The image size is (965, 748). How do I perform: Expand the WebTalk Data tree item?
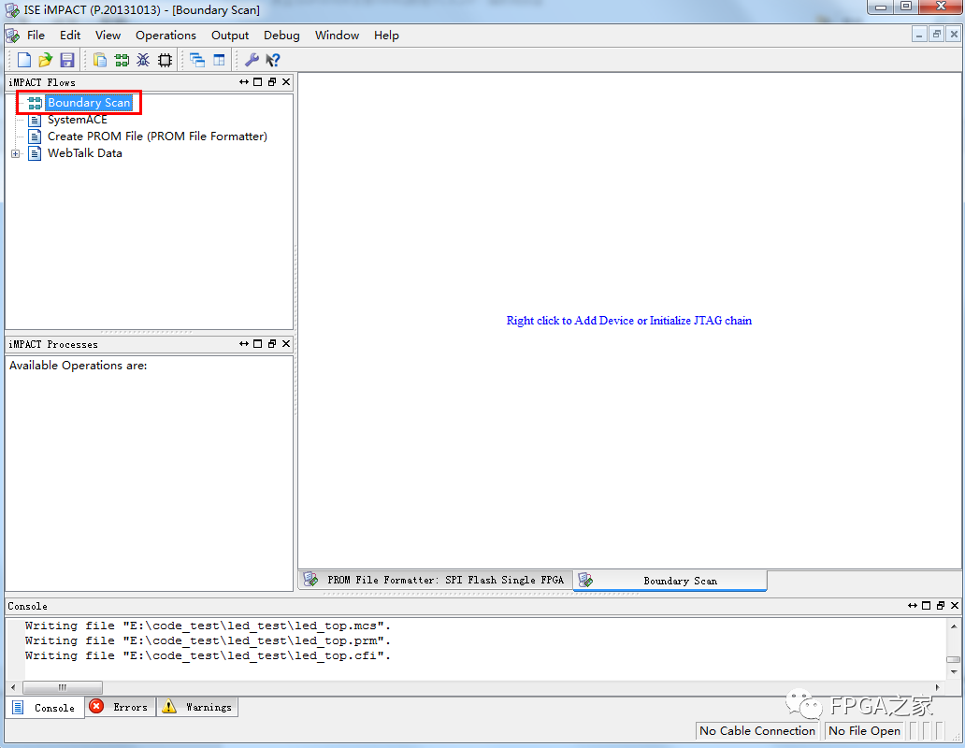tap(15, 152)
